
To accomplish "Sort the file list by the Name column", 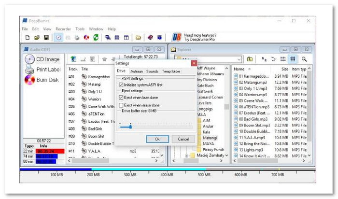I will click(239, 69).
